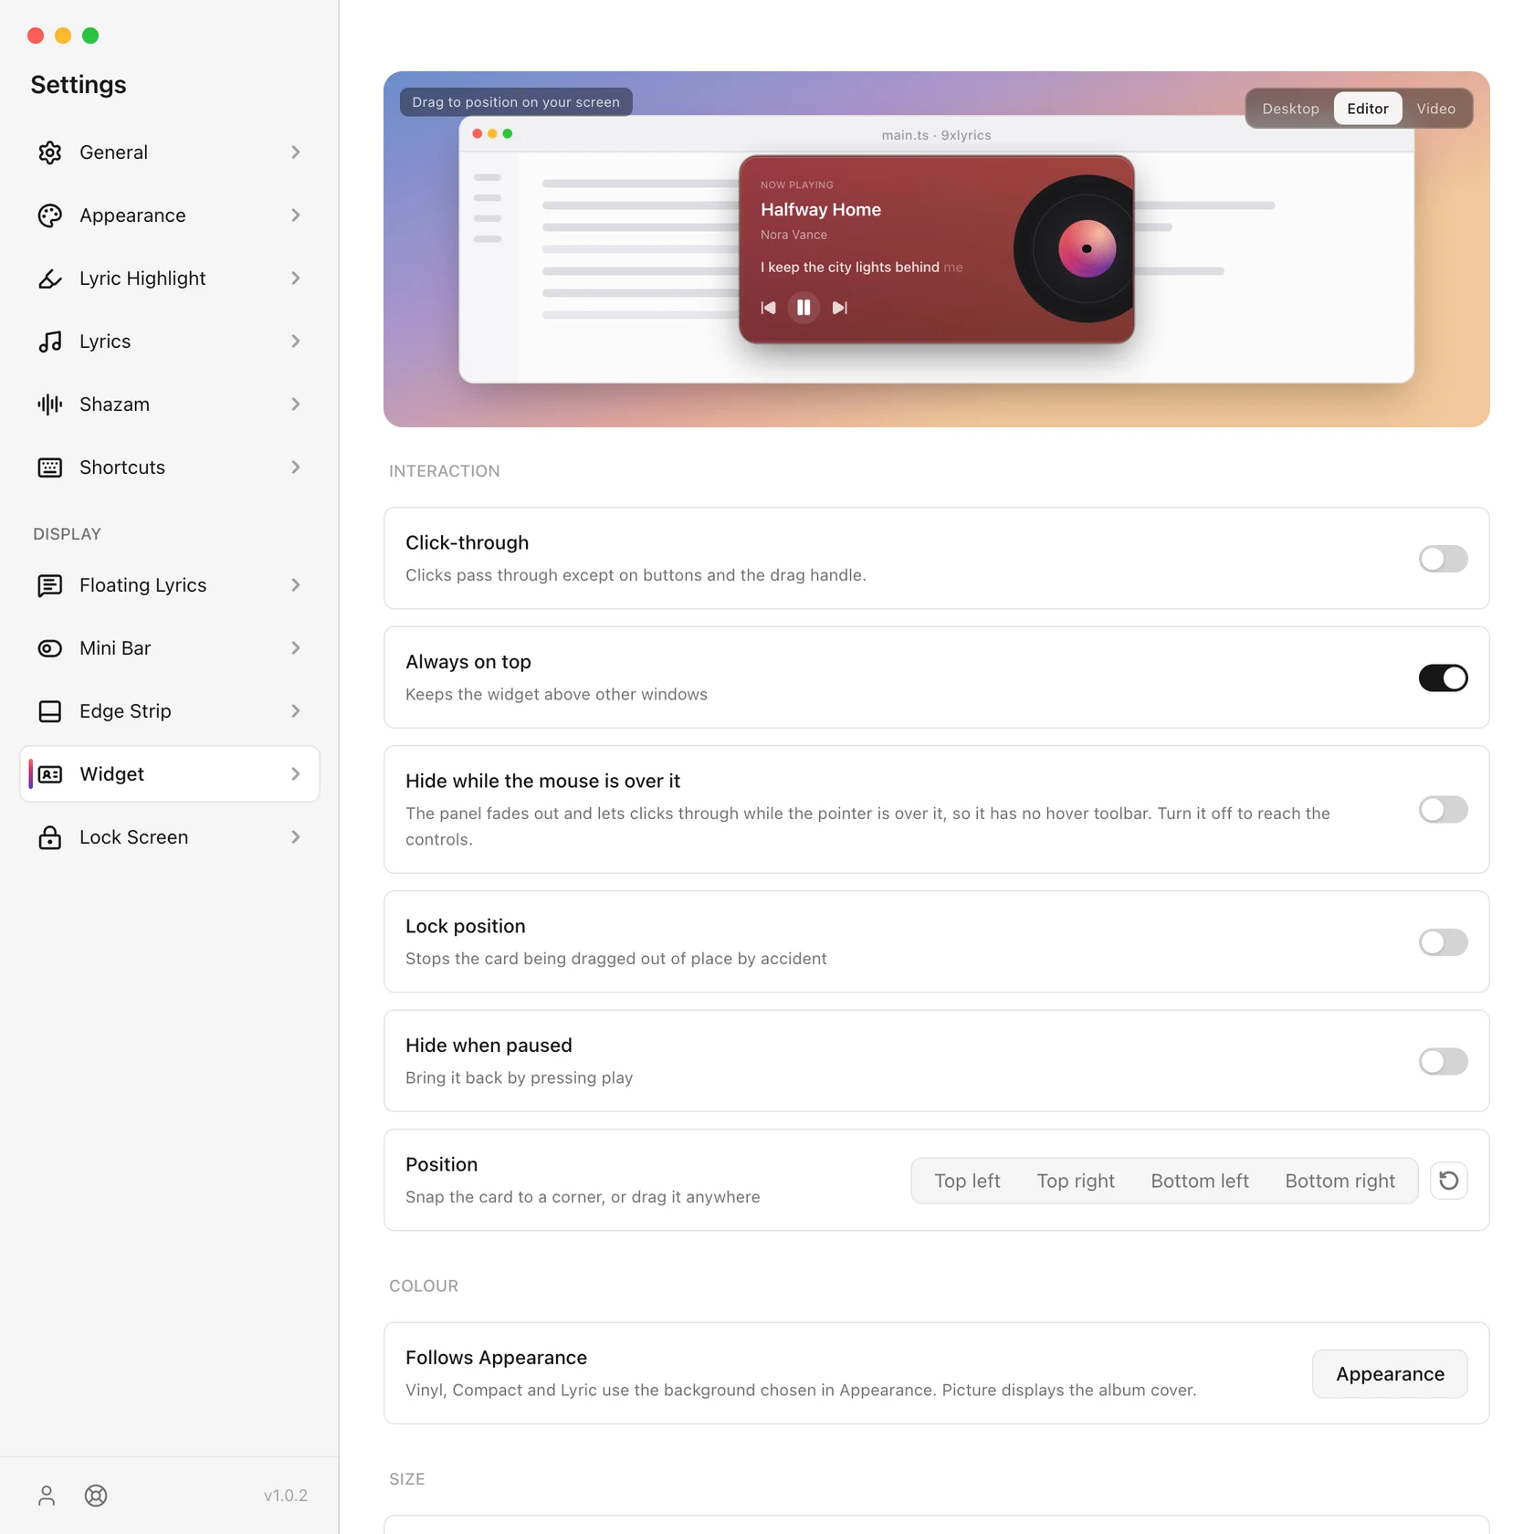Screen dimensions: 1534x1534
Task: Expand the Lyric Highlight chevron
Action: pos(296,278)
